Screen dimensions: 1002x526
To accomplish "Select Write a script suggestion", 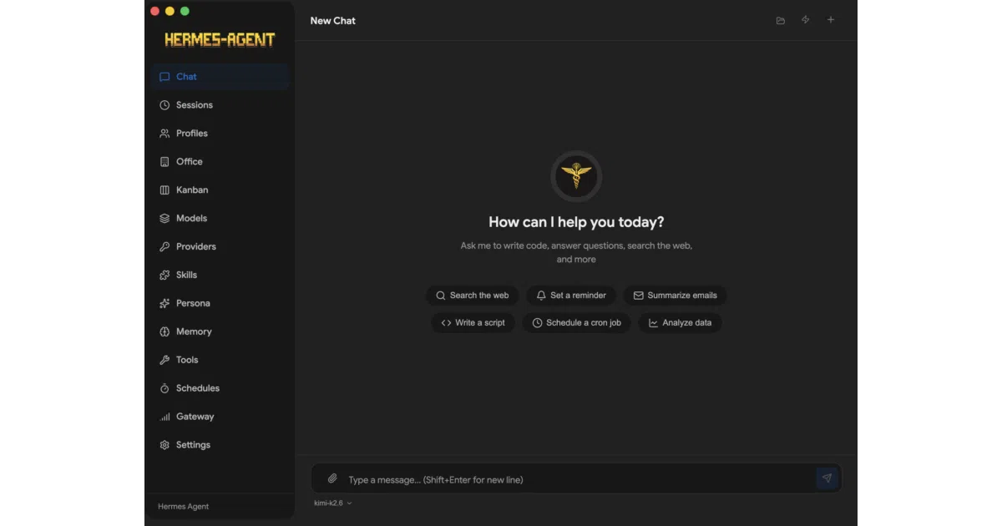I will (x=473, y=323).
